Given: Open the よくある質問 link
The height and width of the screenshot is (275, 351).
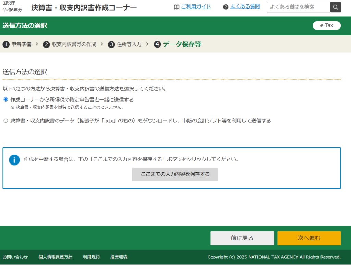Looking at the screenshot, I should click(x=245, y=6).
